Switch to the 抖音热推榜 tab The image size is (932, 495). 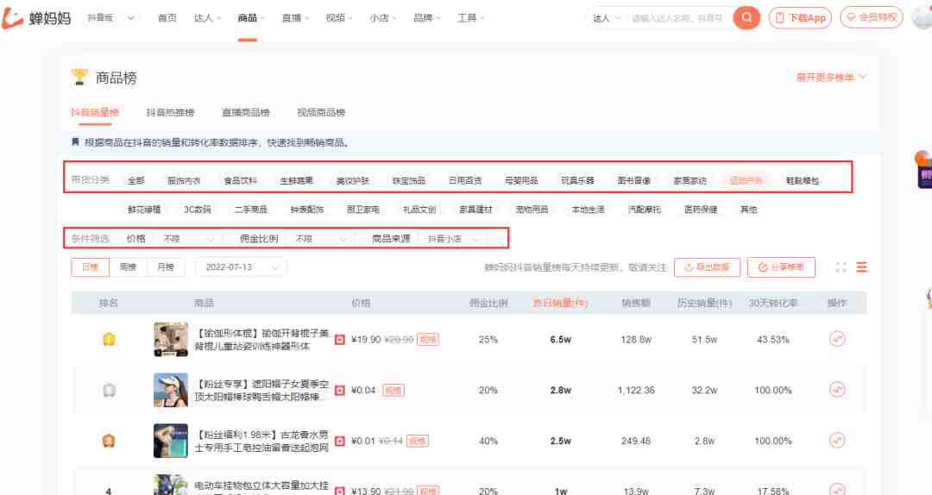tap(170, 112)
